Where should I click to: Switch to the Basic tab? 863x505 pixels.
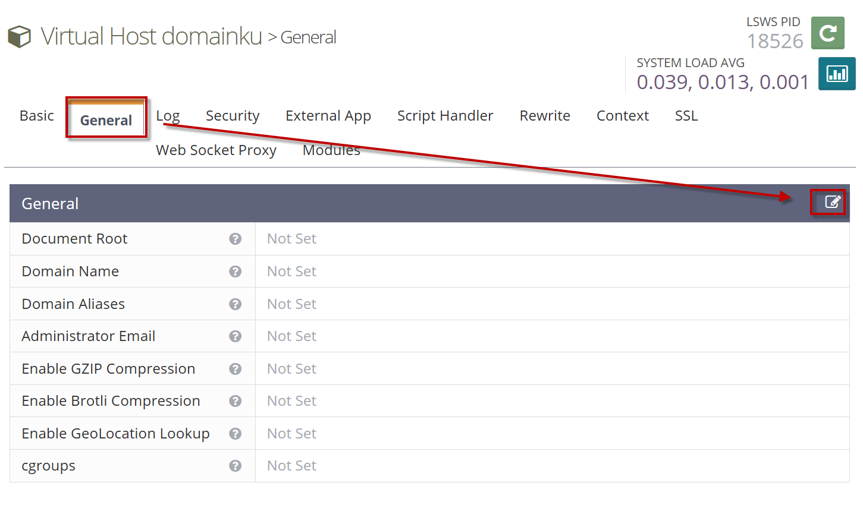point(37,116)
